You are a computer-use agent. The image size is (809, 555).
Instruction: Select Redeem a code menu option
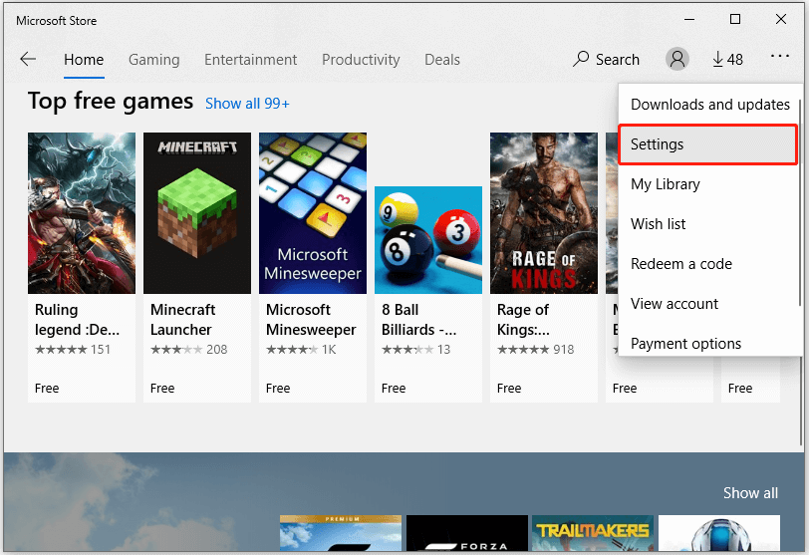[x=681, y=264]
